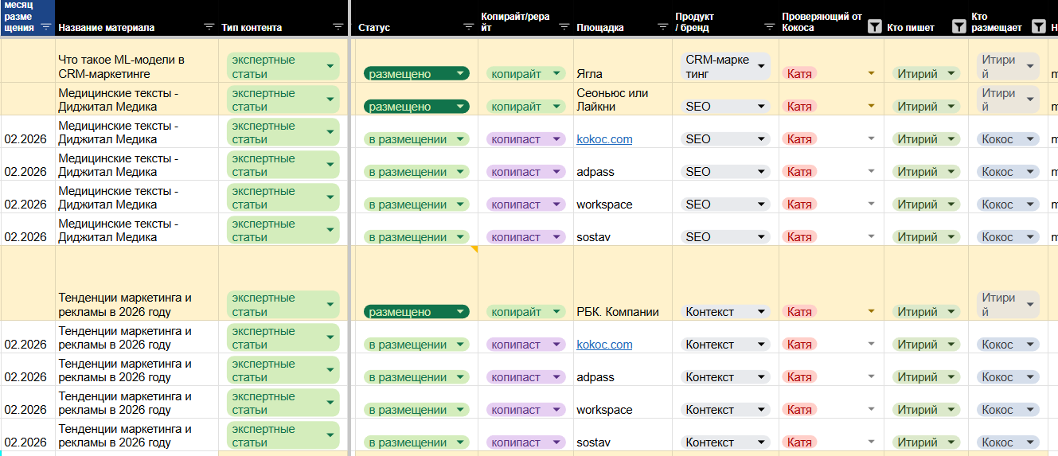
Task: Click filter icon in Копирайт/рерайт header
Action: pyautogui.click(x=564, y=27)
